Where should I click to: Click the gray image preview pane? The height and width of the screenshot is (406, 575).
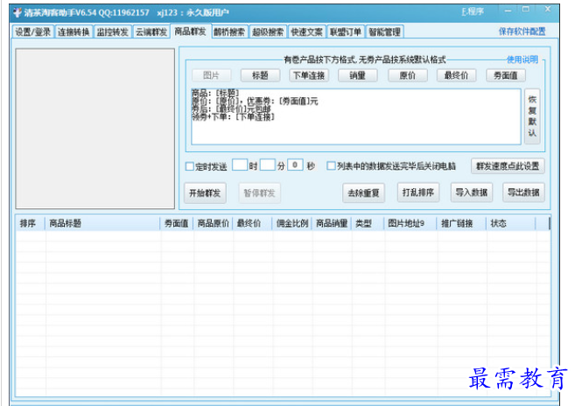pos(95,129)
